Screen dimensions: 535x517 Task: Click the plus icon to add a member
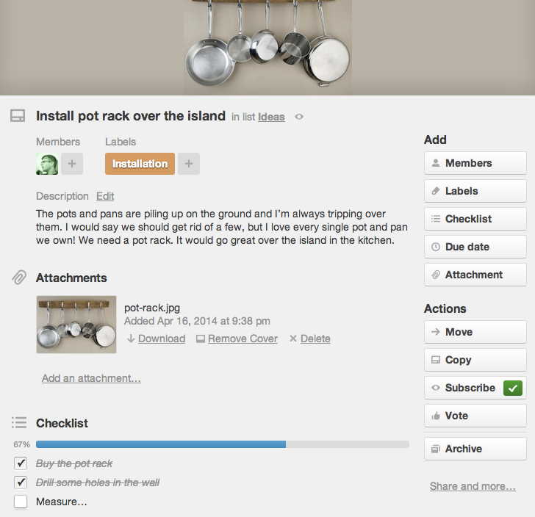point(71,164)
